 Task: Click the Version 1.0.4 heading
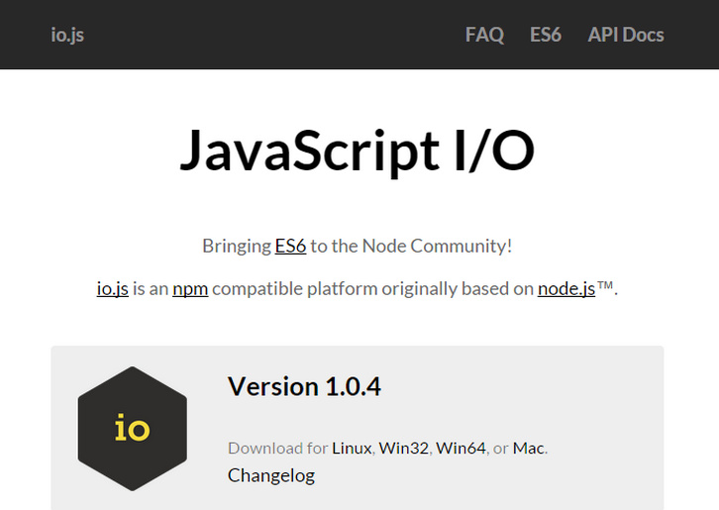304,386
